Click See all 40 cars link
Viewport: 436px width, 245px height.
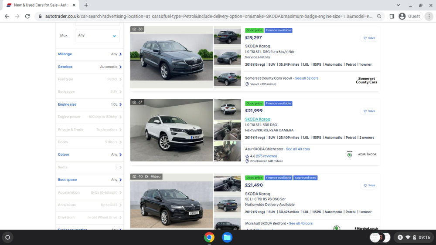point(298,149)
